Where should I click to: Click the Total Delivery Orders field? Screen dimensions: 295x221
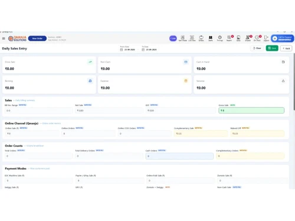pos(109,156)
